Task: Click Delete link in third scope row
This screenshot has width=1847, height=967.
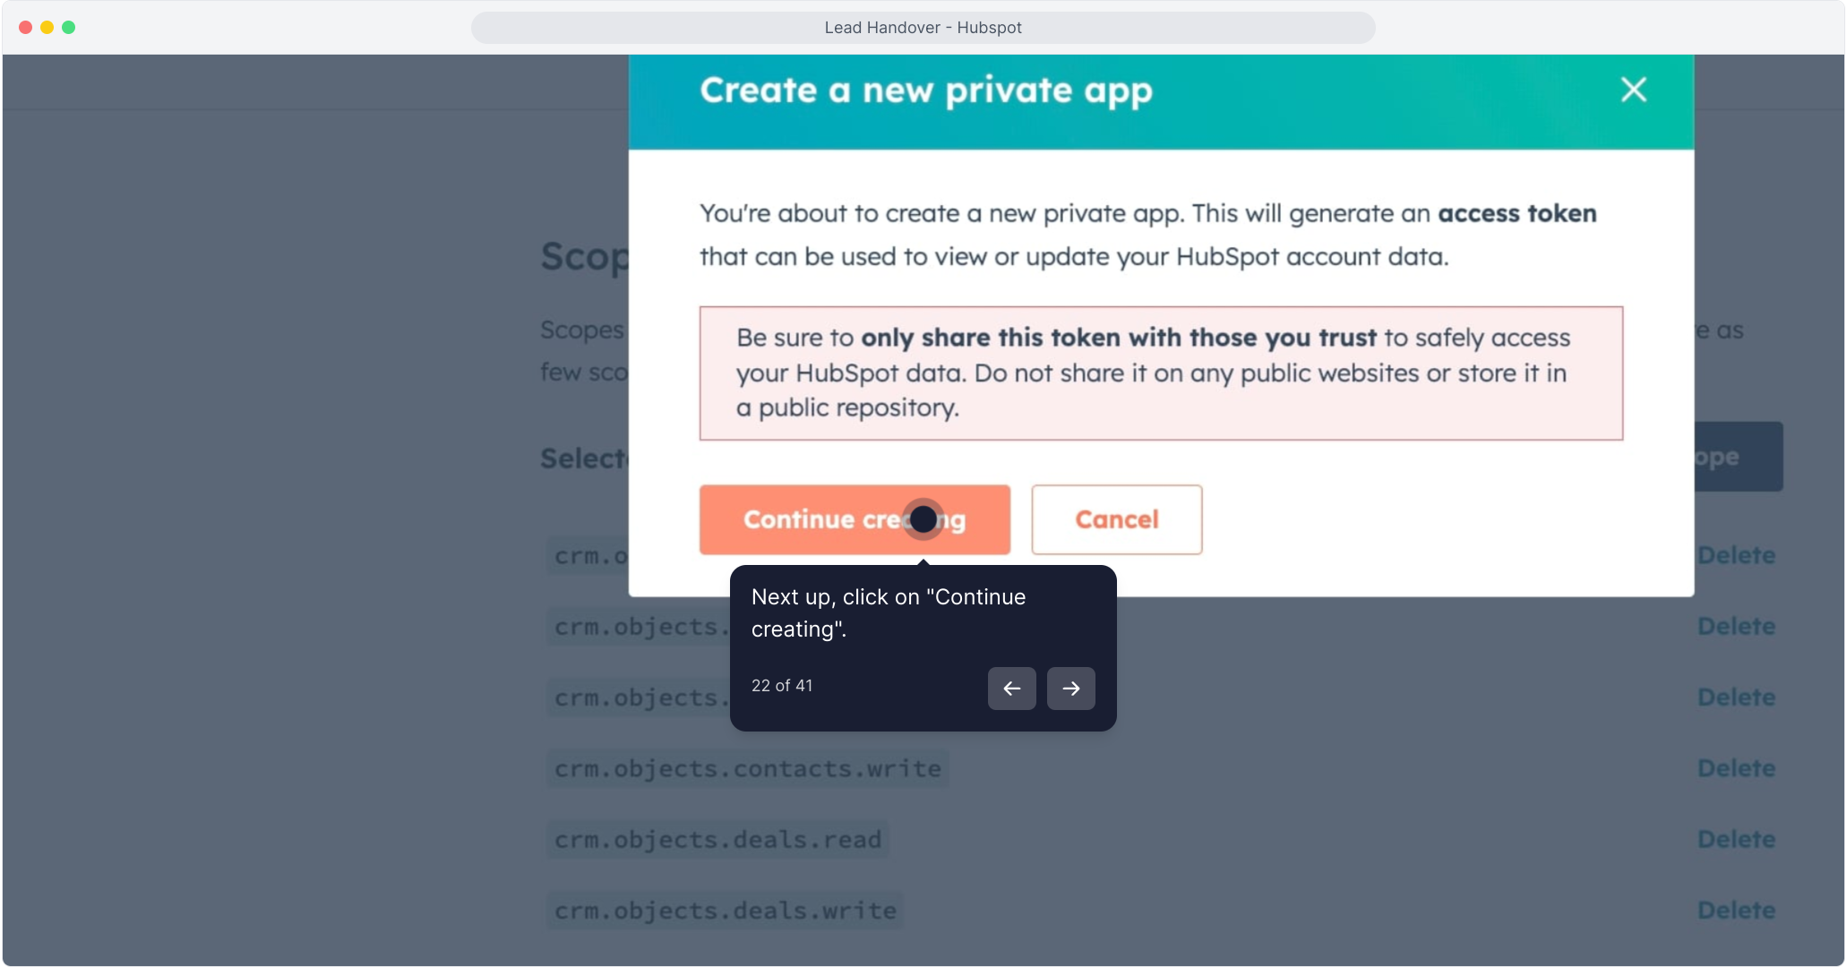Action: point(1736,697)
